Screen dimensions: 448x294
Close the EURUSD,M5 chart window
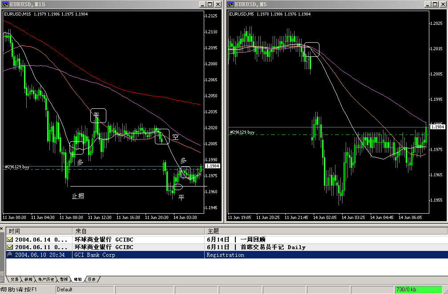[443, 4]
